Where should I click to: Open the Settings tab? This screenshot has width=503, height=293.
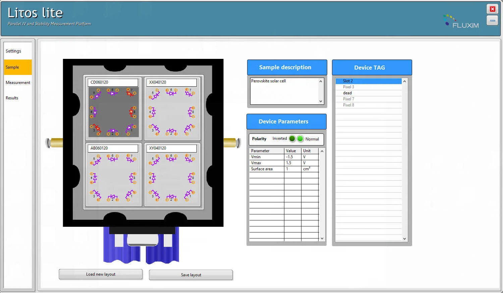(x=13, y=51)
